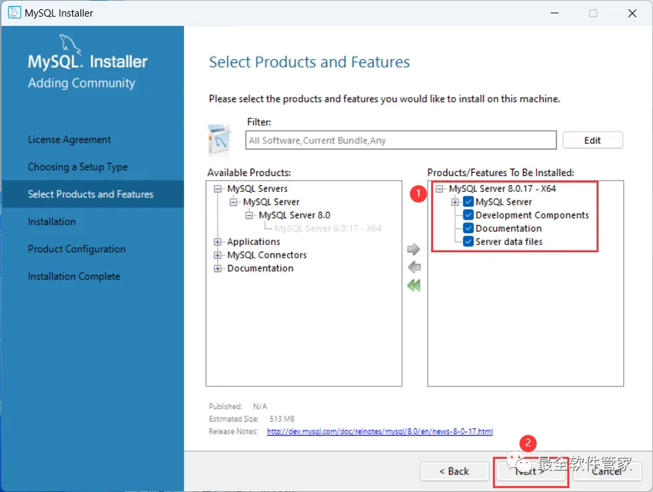The width and height of the screenshot is (653, 492).
Task: Click the remove product left arrow icon
Action: pyautogui.click(x=414, y=267)
